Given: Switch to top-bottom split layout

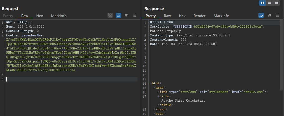Looking at the screenshot, I should 269,3.
